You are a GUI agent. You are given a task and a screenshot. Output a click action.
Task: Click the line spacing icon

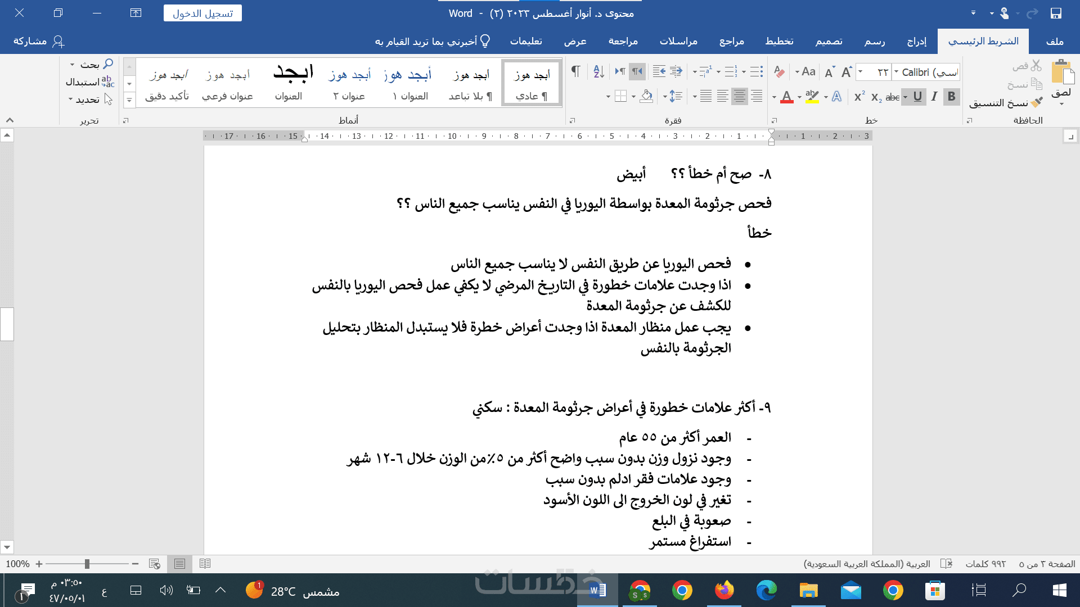point(676,97)
